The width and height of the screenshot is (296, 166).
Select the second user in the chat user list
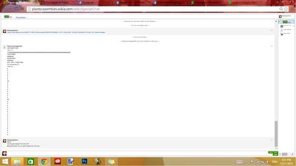(287, 30)
